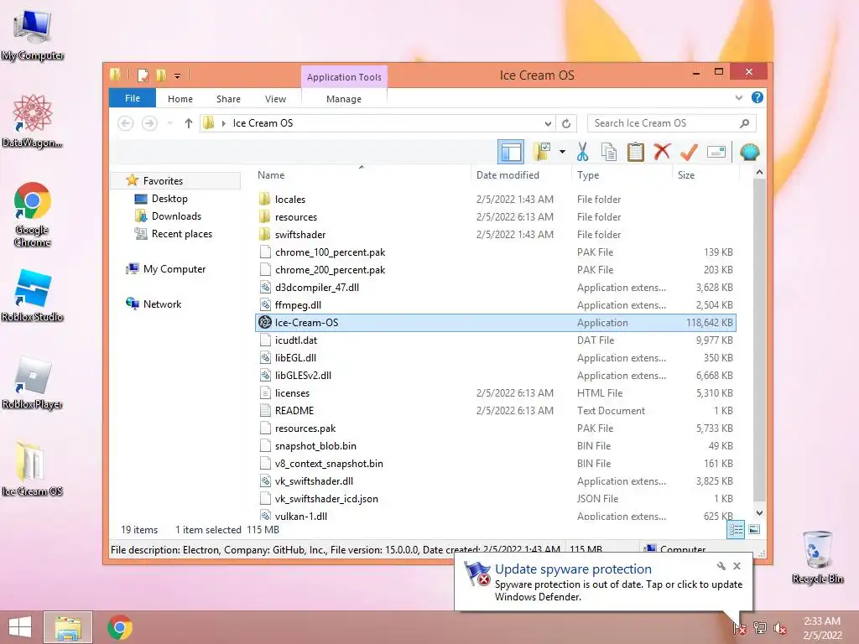Open File Explorer on the taskbar
The width and height of the screenshot is (859, 644).
[x=68, y=627]
